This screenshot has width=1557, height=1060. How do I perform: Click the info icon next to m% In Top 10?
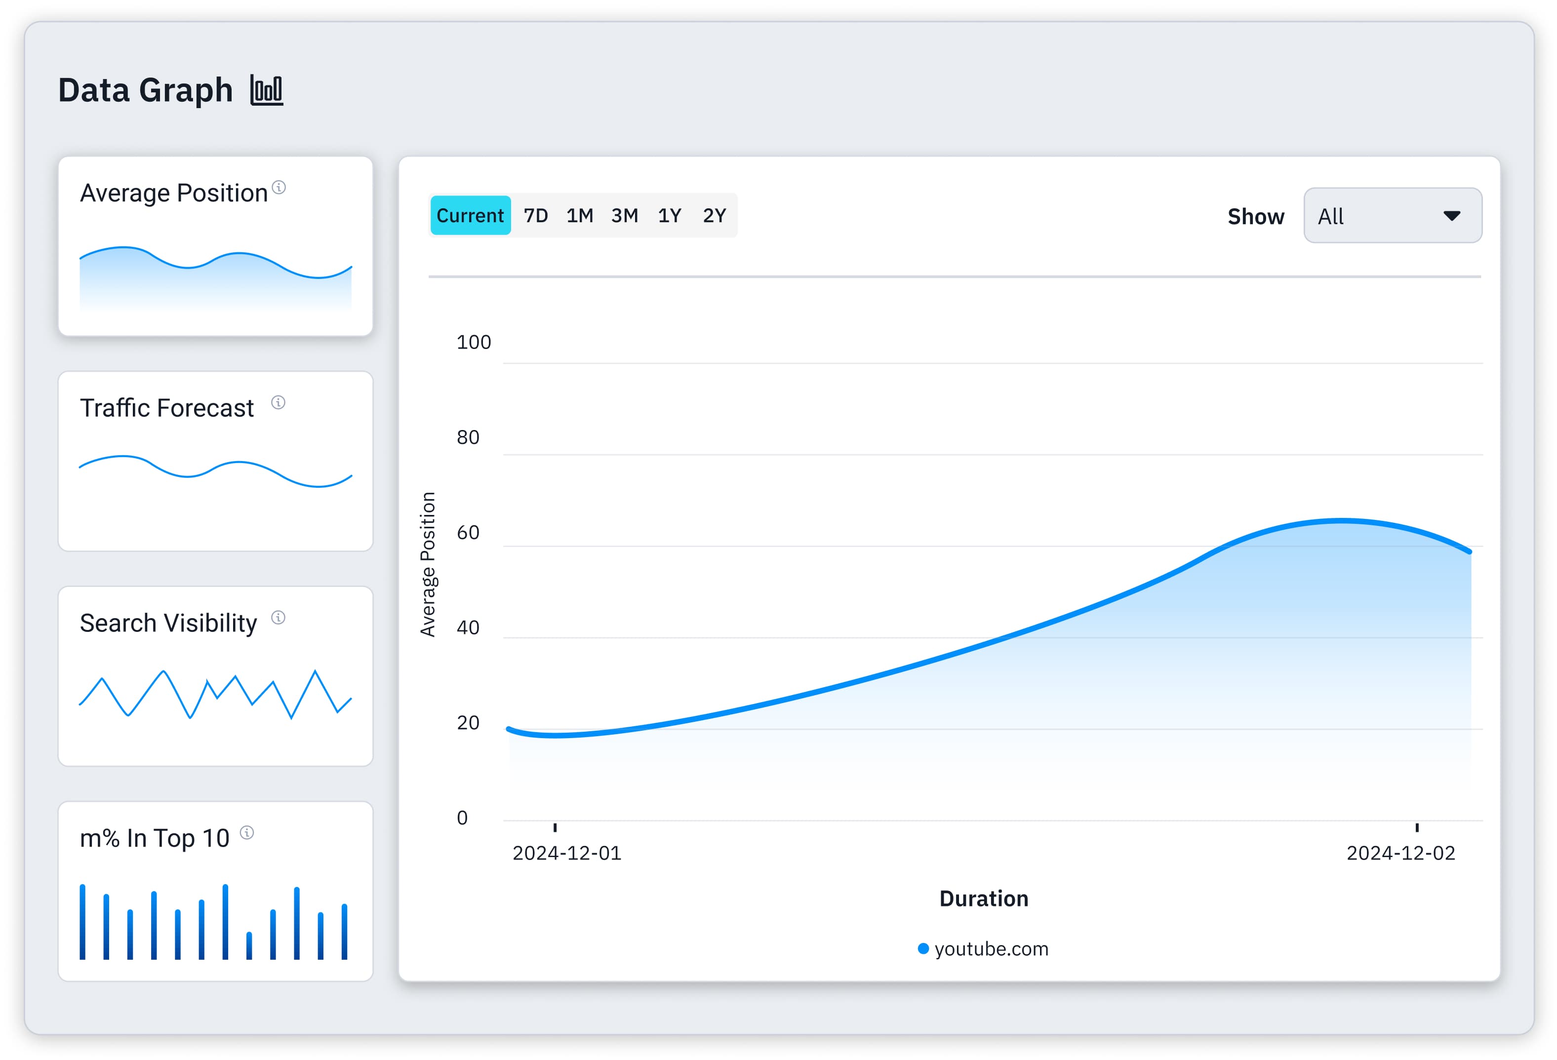tap(247, 832)
